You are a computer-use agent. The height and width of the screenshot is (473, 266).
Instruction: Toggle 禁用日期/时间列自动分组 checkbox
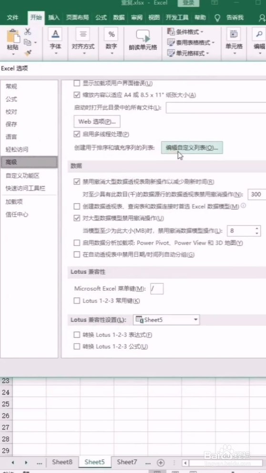point(77,255)
